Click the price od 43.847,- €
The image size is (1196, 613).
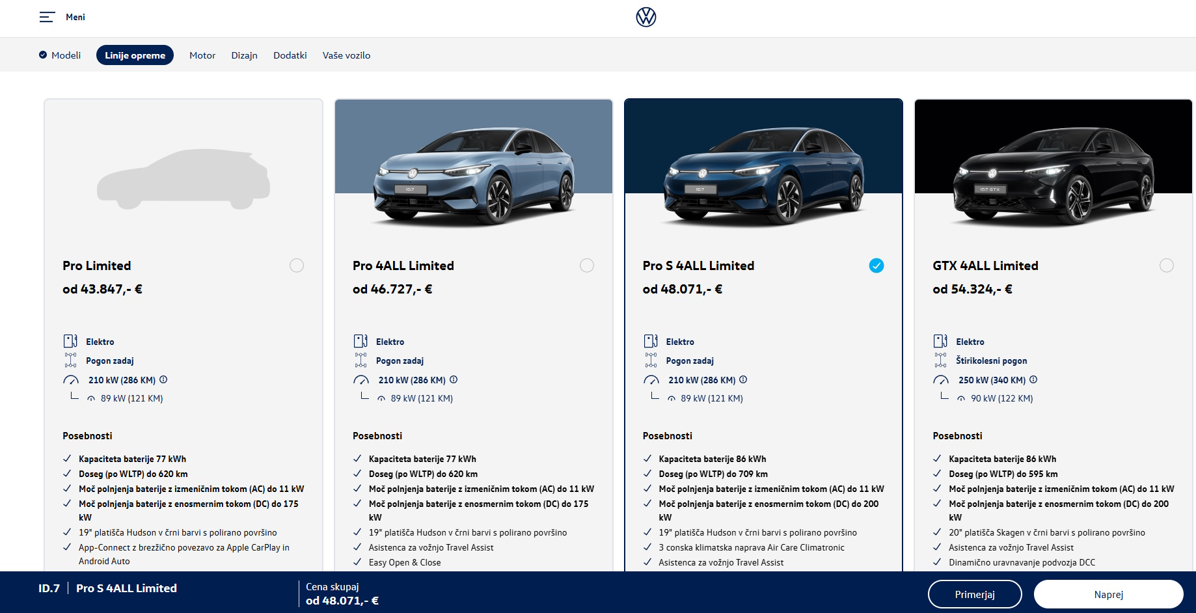click(103, 289)
